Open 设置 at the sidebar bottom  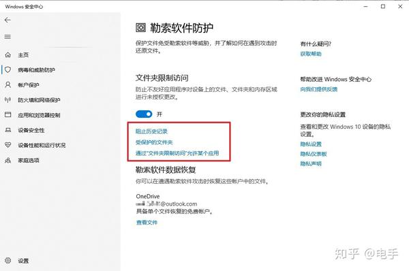pyautogui.click(x=23, y=261)
